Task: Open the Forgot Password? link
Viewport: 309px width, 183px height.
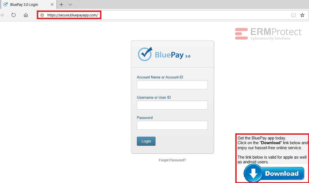Action: [172, 160]
